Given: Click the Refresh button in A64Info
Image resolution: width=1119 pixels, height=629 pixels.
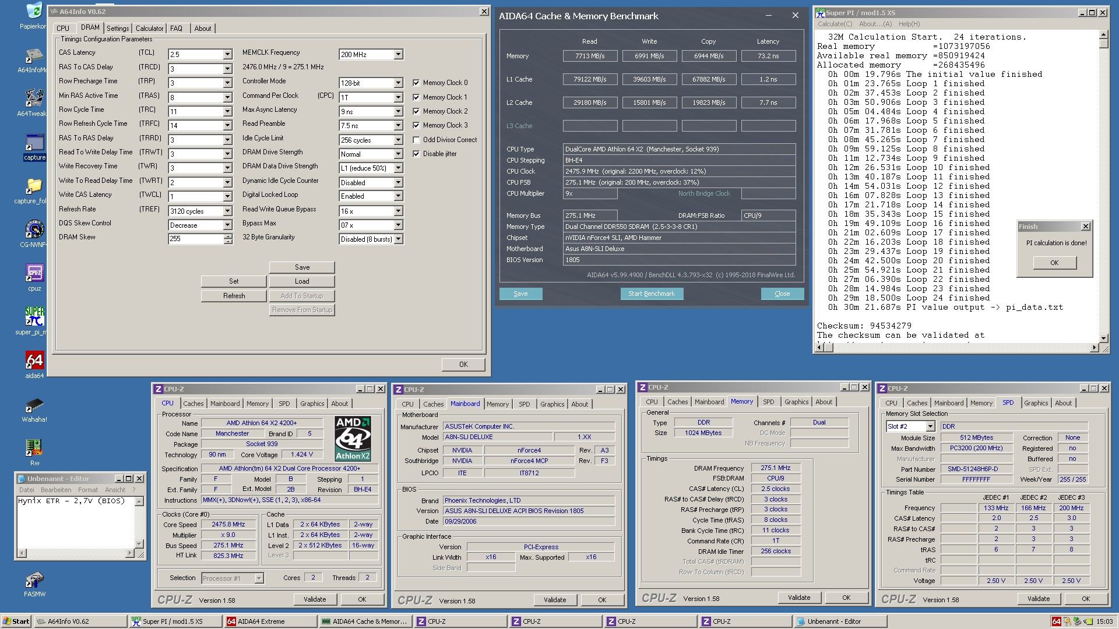Looking at the screenshot, I should (x=234, y=296).
